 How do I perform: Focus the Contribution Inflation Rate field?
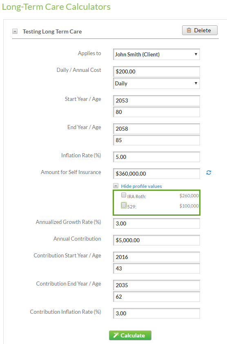(x=156, y=313)
